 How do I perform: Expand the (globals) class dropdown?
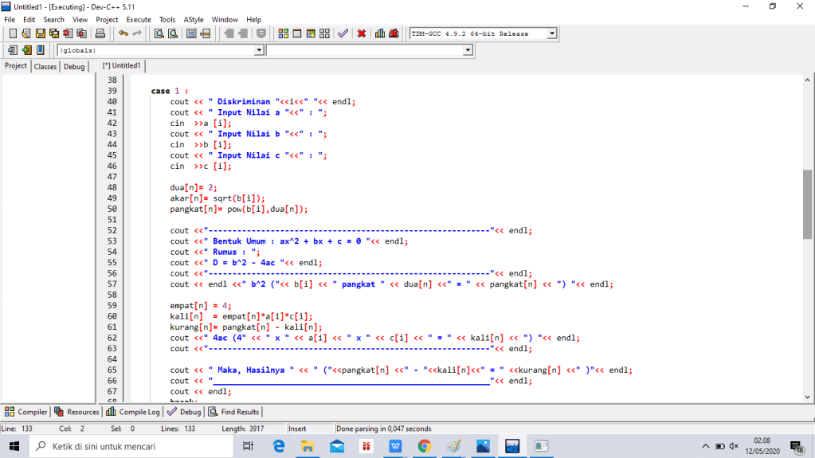(x=258, y=50)
